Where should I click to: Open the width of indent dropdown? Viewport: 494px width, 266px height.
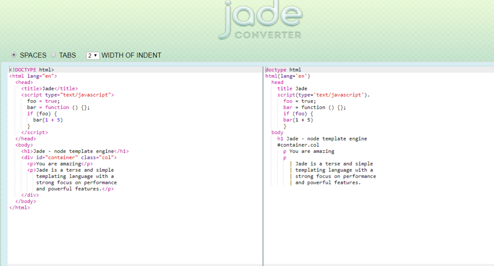[x=93, y=56]
